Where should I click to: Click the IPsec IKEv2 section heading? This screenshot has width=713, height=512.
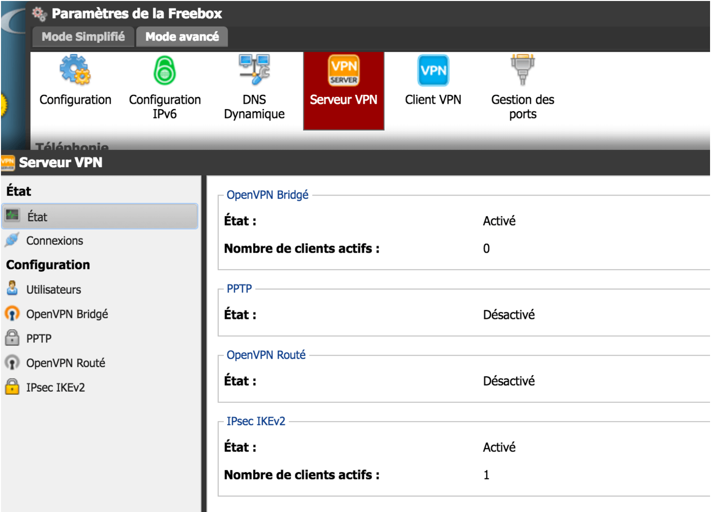256,422
